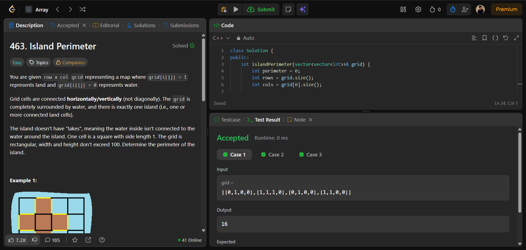Screen dimensions: 526x250
Task: Star the problem as favorite
Action: coord(75,240)
